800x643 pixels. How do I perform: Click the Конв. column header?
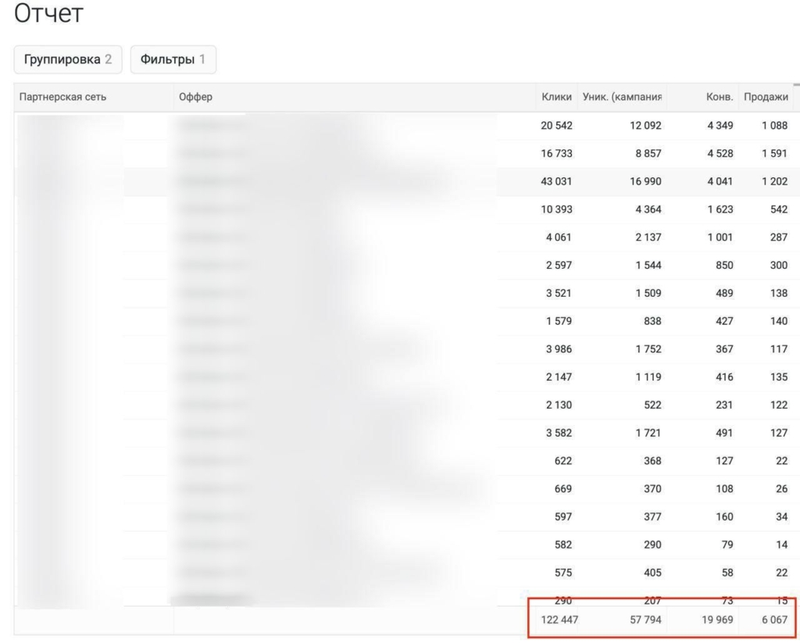point(719,97)
